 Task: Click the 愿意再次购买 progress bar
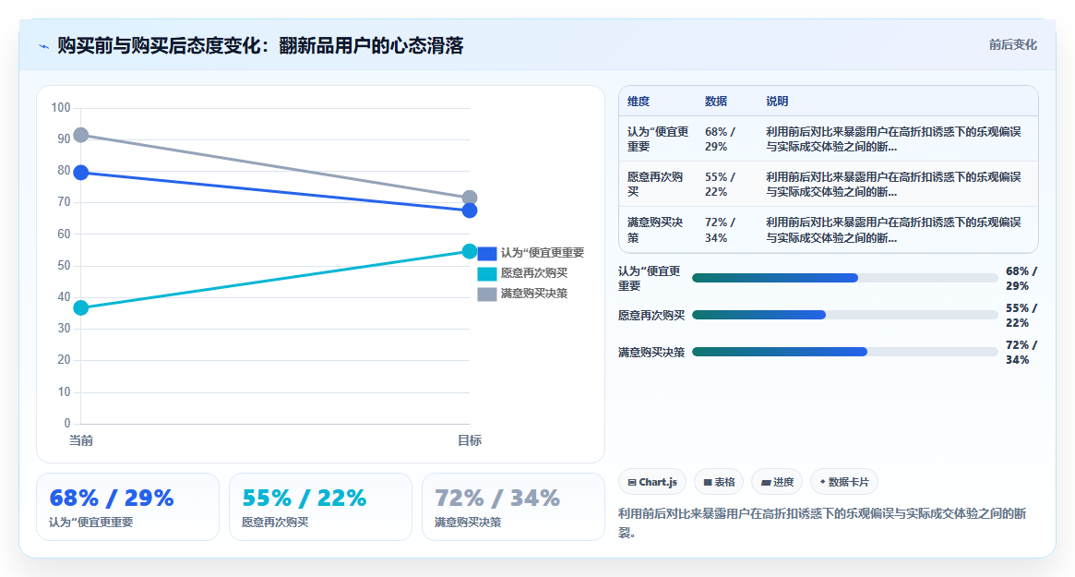(x=844, y=315)
